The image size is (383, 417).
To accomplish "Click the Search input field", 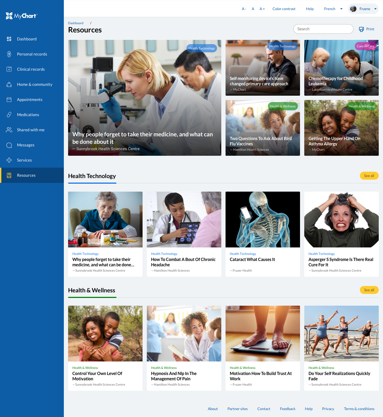I will (x=323, y=29).
